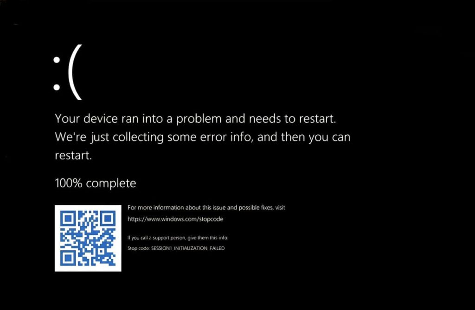Click the "For more information about this issue" text
This screenshot has width=475, height=310.
(x=206, y=208)
